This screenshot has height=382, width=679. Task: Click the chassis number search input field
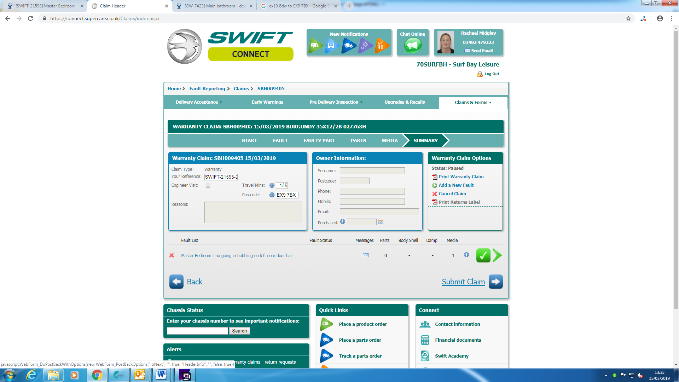pyautogui.click(x=197, y=331)
